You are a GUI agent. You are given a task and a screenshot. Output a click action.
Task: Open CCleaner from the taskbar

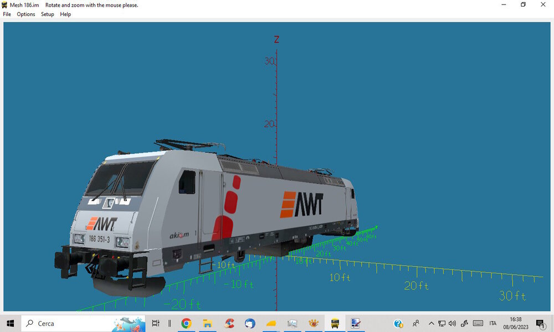(229, 323)
